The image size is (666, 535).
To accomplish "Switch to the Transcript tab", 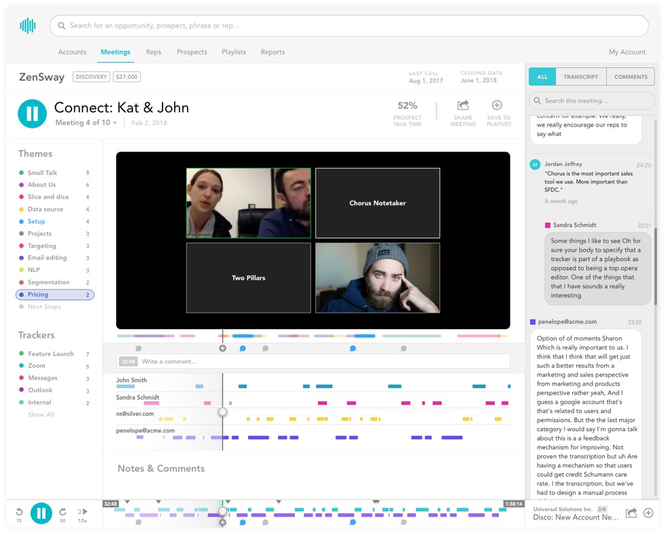I will coord(580,77).
